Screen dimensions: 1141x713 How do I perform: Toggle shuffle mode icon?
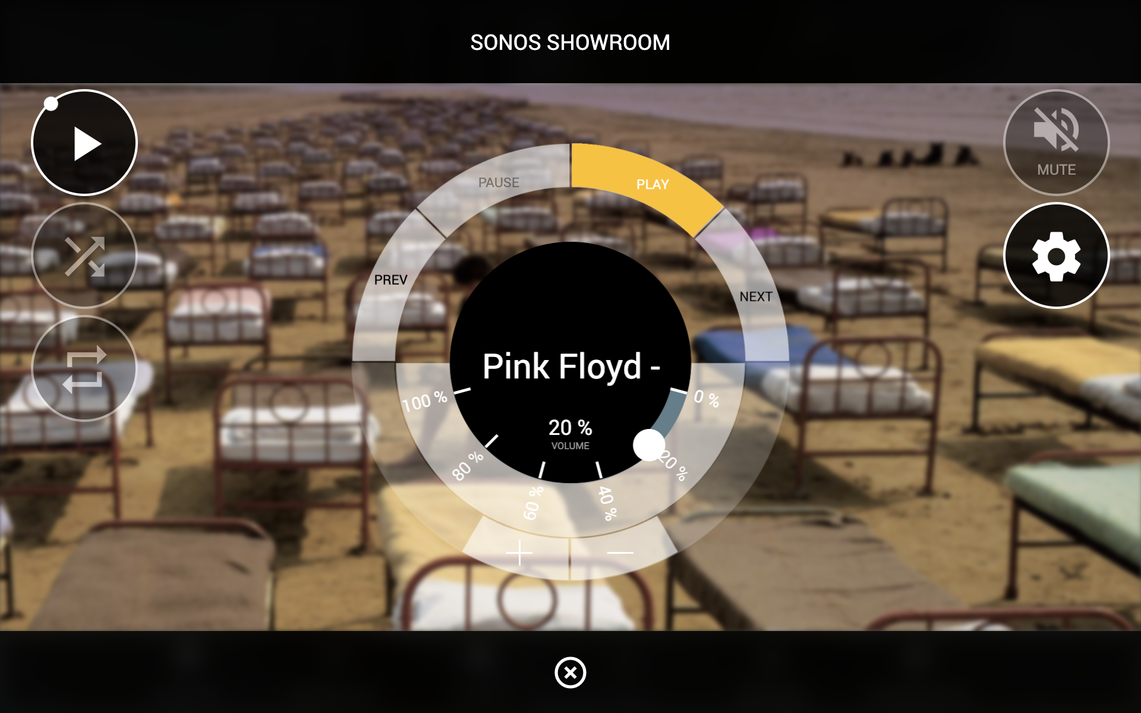[x=84, y=256]
